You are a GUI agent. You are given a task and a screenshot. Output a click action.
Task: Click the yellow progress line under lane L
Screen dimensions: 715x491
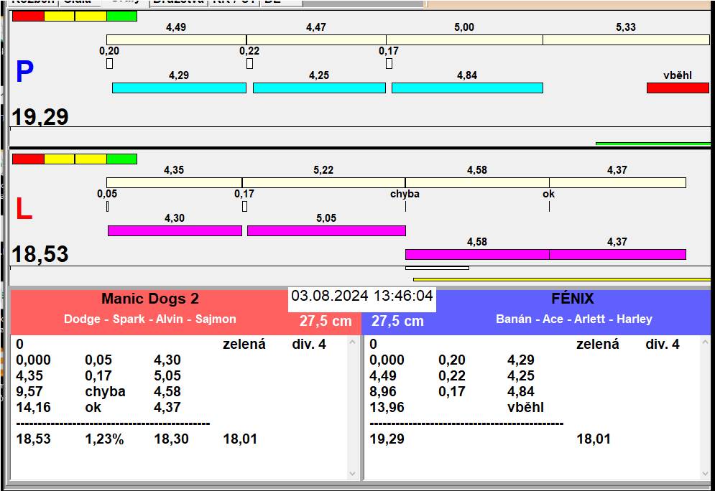(562, 280)
